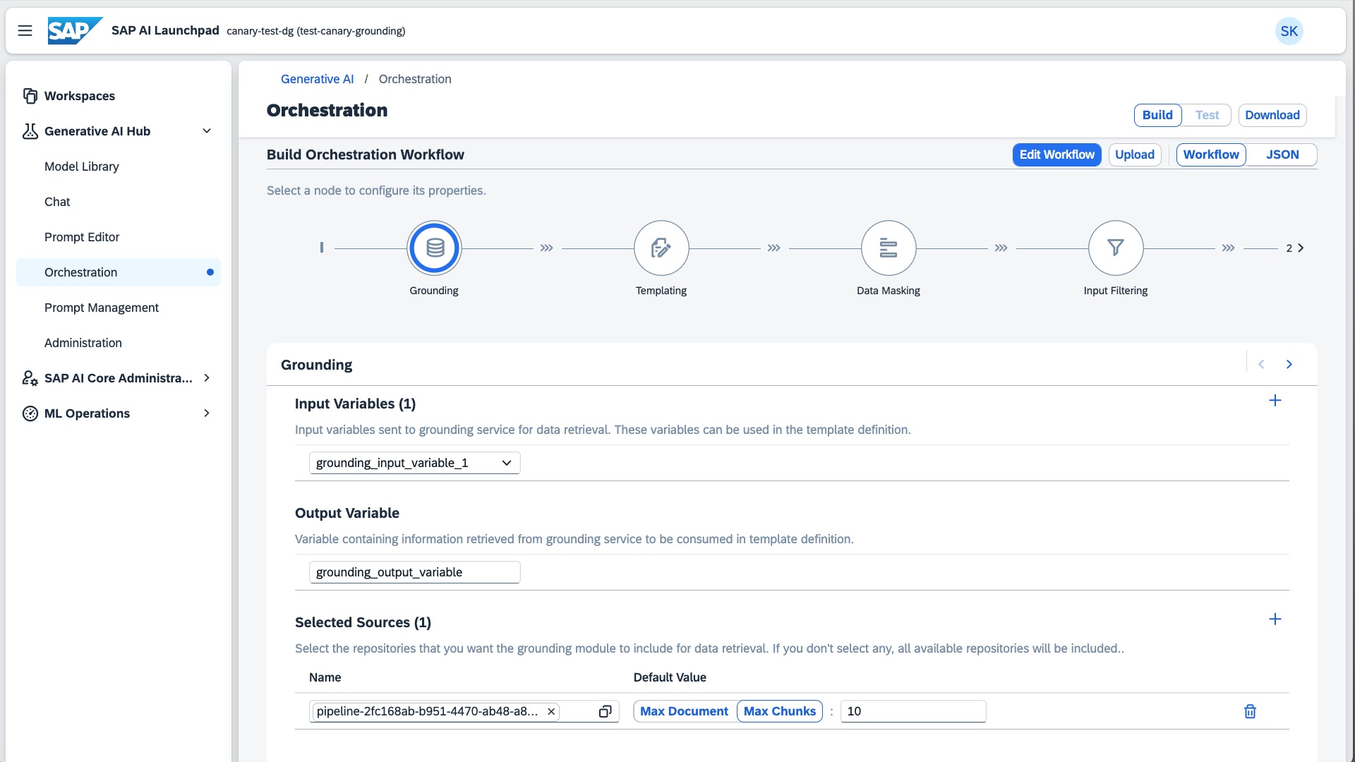Image resolution: width=1355 pixels, height=762 pixels.
Task: Switch to Workflow view
Action: tap(1211, 155)
